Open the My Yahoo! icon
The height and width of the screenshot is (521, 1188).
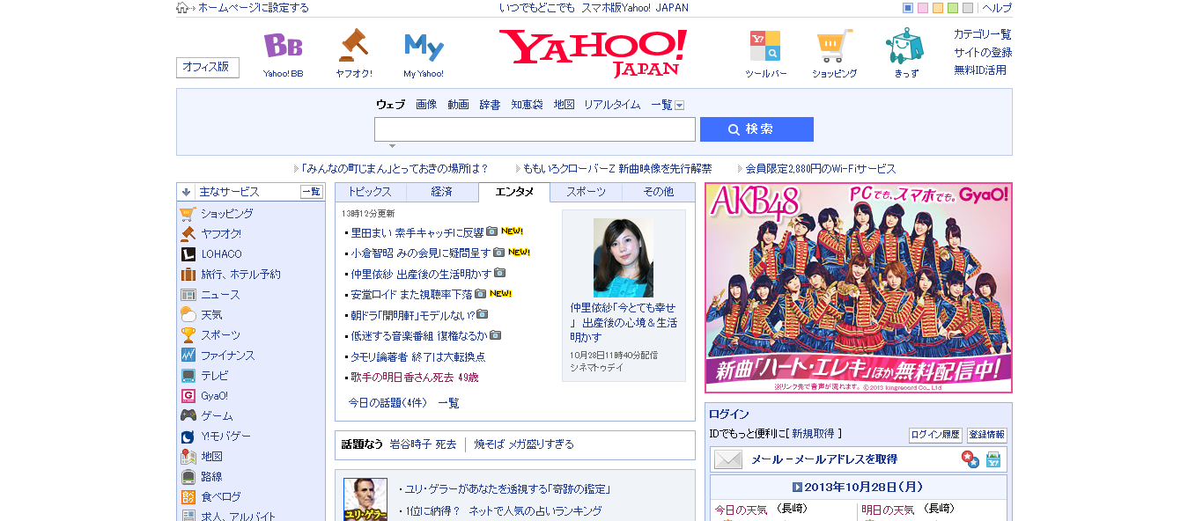point(424,47)
